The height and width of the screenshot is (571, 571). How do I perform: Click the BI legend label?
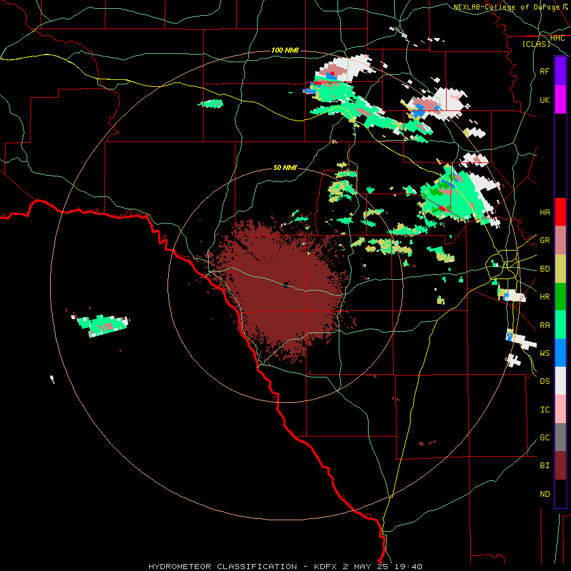[x=545, y=466]
